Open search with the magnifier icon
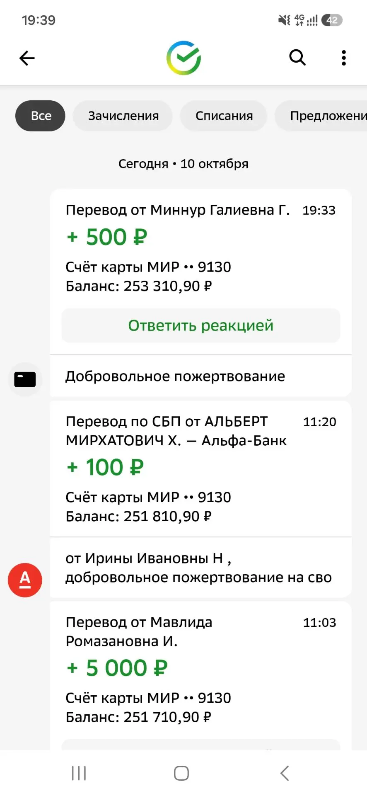The image size is (367, 796). coord(297,58)
